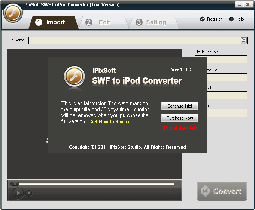Click the Flash version field
The image size is (255, 210).
pos(227,59)
